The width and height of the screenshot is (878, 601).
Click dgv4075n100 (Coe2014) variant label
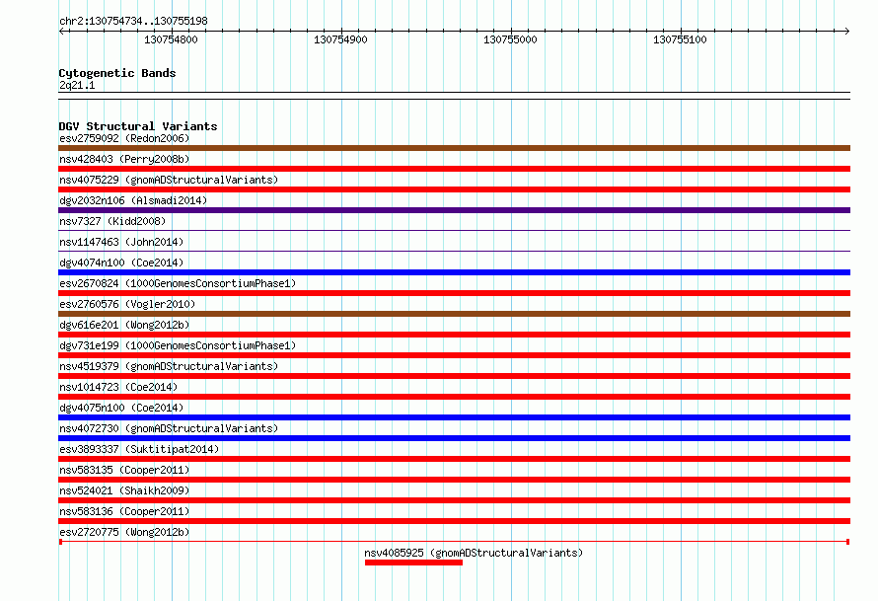click(121, 408)
